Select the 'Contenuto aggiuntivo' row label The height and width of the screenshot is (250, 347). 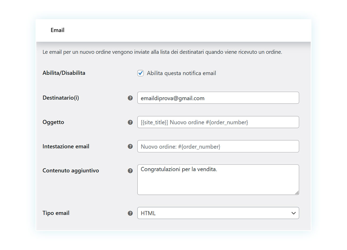point(71,171)
